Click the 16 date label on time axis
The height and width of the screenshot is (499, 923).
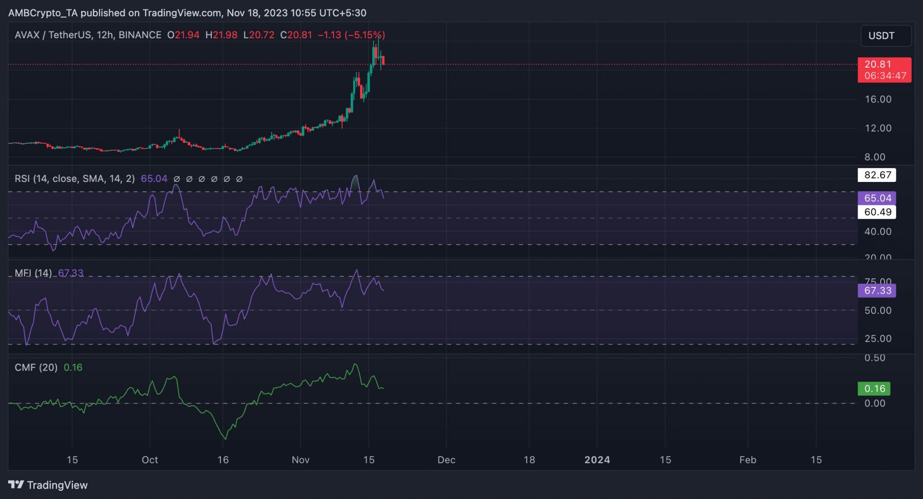(223, 460)
